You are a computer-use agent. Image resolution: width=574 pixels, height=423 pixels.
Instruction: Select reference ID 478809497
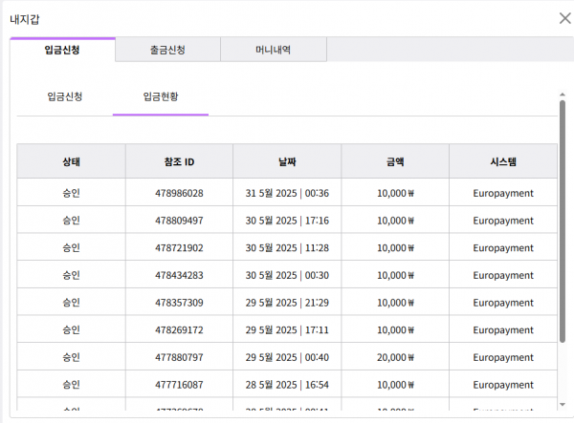[x=179, y=221]
